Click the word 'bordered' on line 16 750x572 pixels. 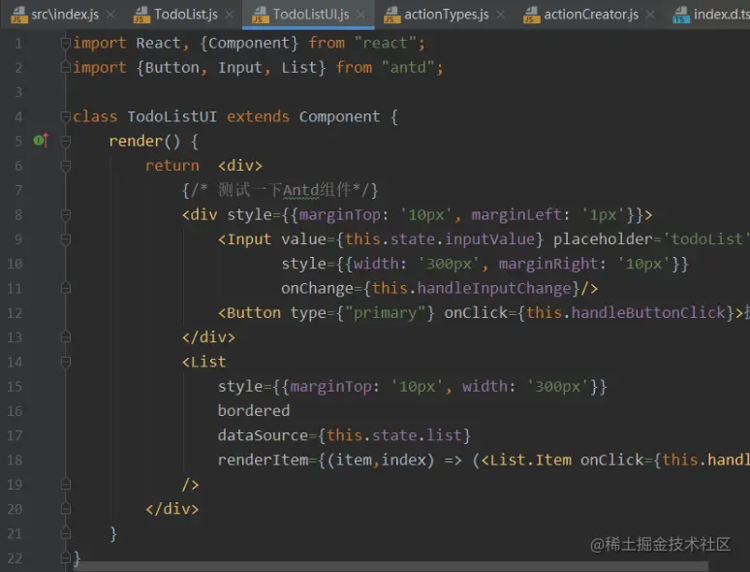pyautogui.click(x=254, y=411)
